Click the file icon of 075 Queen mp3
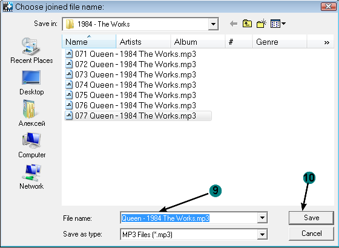The height and width of the screenshot is (248, 339). [69, 95]
